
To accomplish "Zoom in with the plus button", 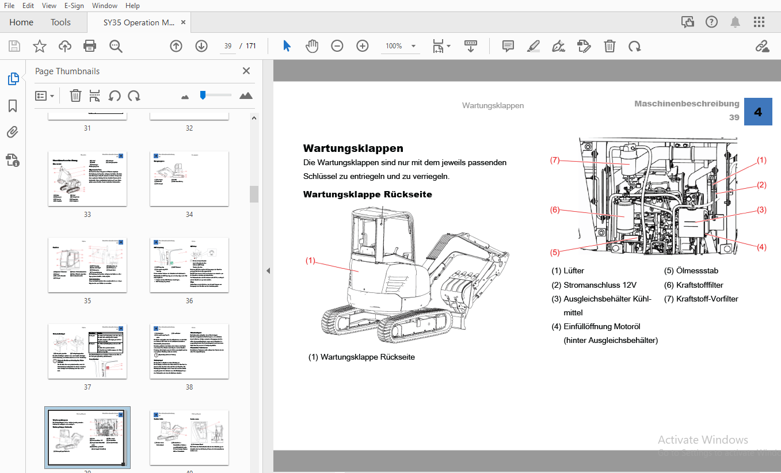I will click(x=363, y=46).
